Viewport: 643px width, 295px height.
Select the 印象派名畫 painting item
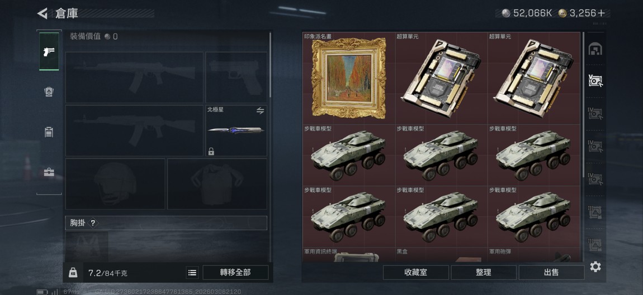coord(348,78)
